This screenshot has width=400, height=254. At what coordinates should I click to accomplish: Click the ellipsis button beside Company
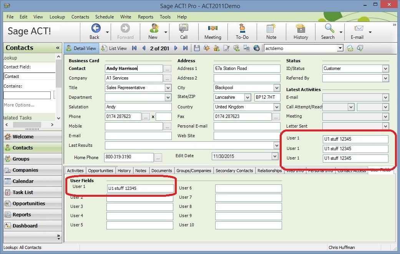coord(168,78)
